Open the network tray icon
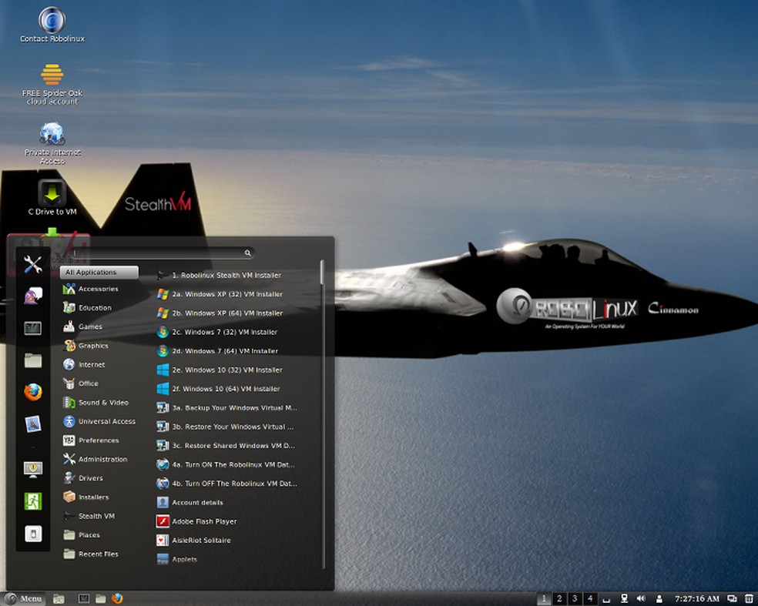 tap(624, 599)
